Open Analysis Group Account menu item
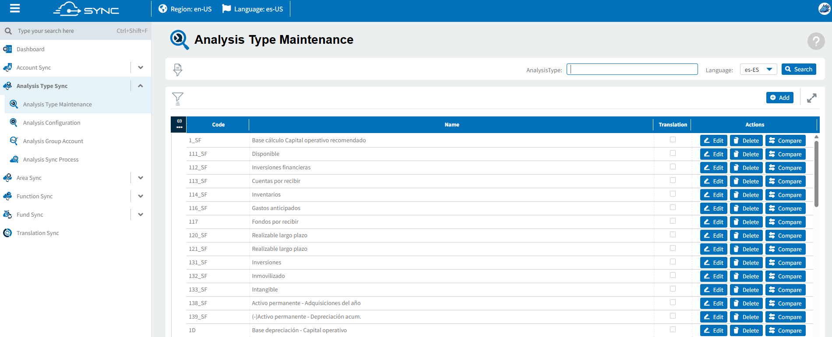The height and width of the screenshot is (337, 832). click(x=78, y=141)
